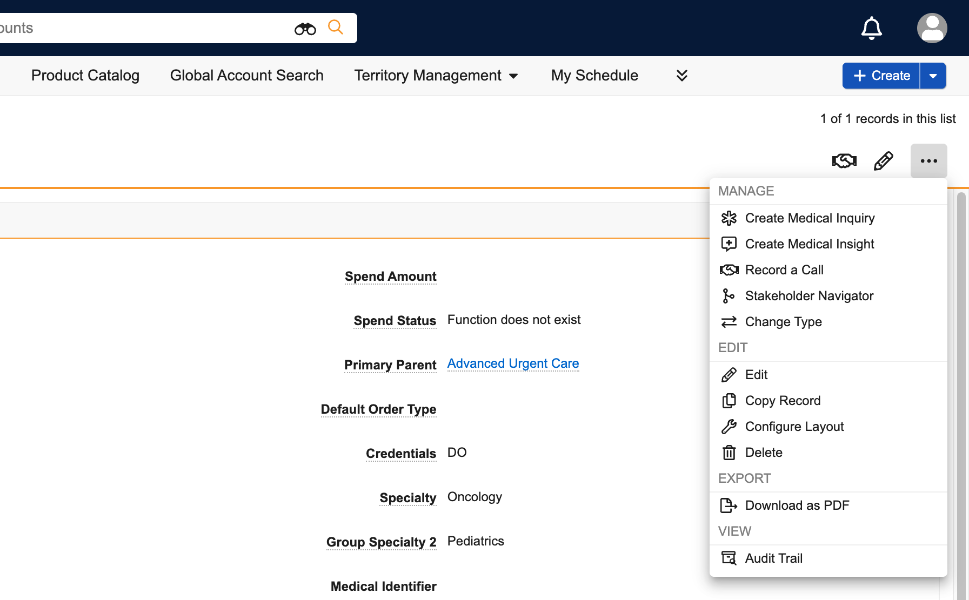The image size is (969, 600).
Task: Expand more navigation tabs with double chevron
Action: (x=682, y=76)
